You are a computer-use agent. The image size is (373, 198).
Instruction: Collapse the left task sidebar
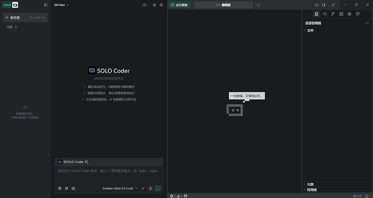coord(46,5)
